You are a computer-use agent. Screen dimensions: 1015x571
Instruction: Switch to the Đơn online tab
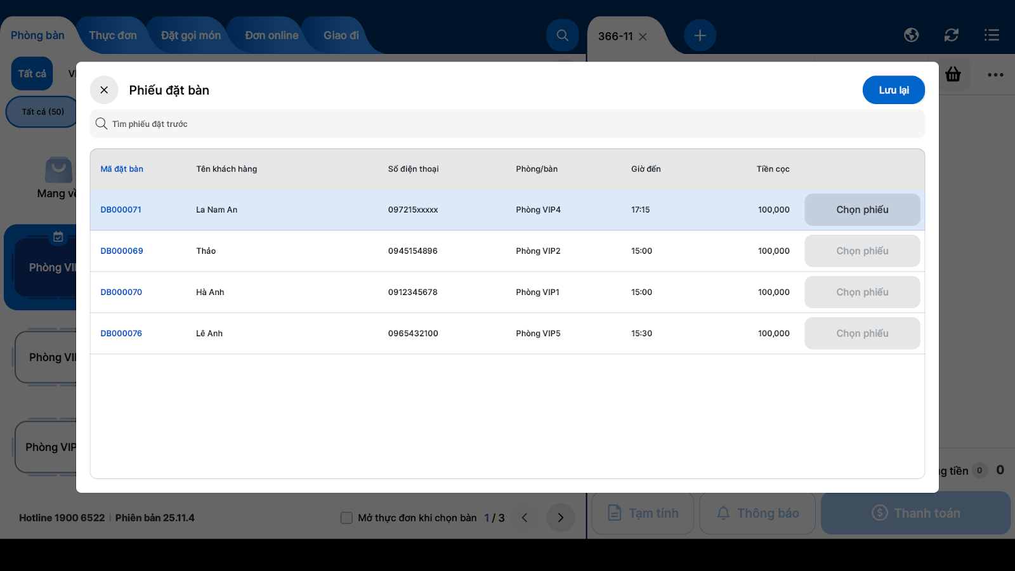pos(272,36)
